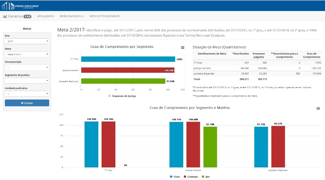Open Metas de Produtividade
Screen dimensions: 325x180
(x=104, y=16)
